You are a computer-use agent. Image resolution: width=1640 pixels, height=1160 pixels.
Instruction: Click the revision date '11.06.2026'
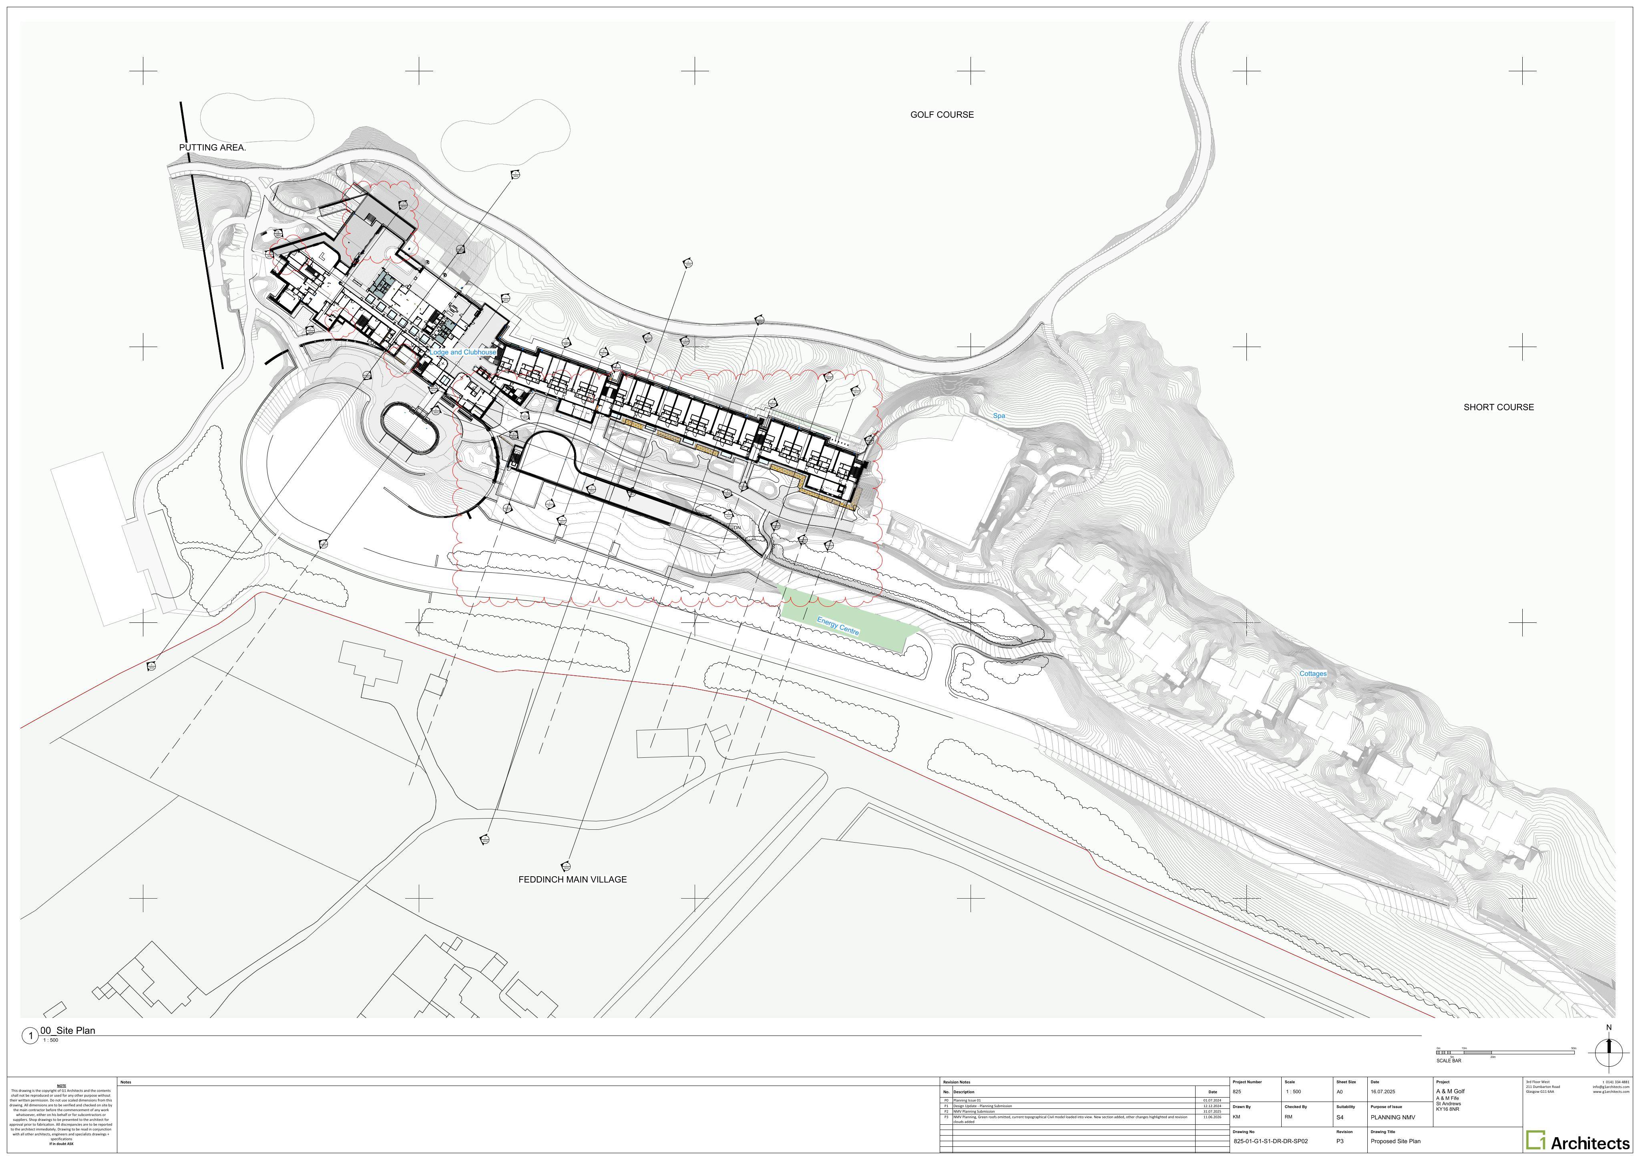click(1212, 1116)
